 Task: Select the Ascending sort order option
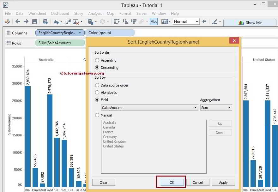[97, 60]
